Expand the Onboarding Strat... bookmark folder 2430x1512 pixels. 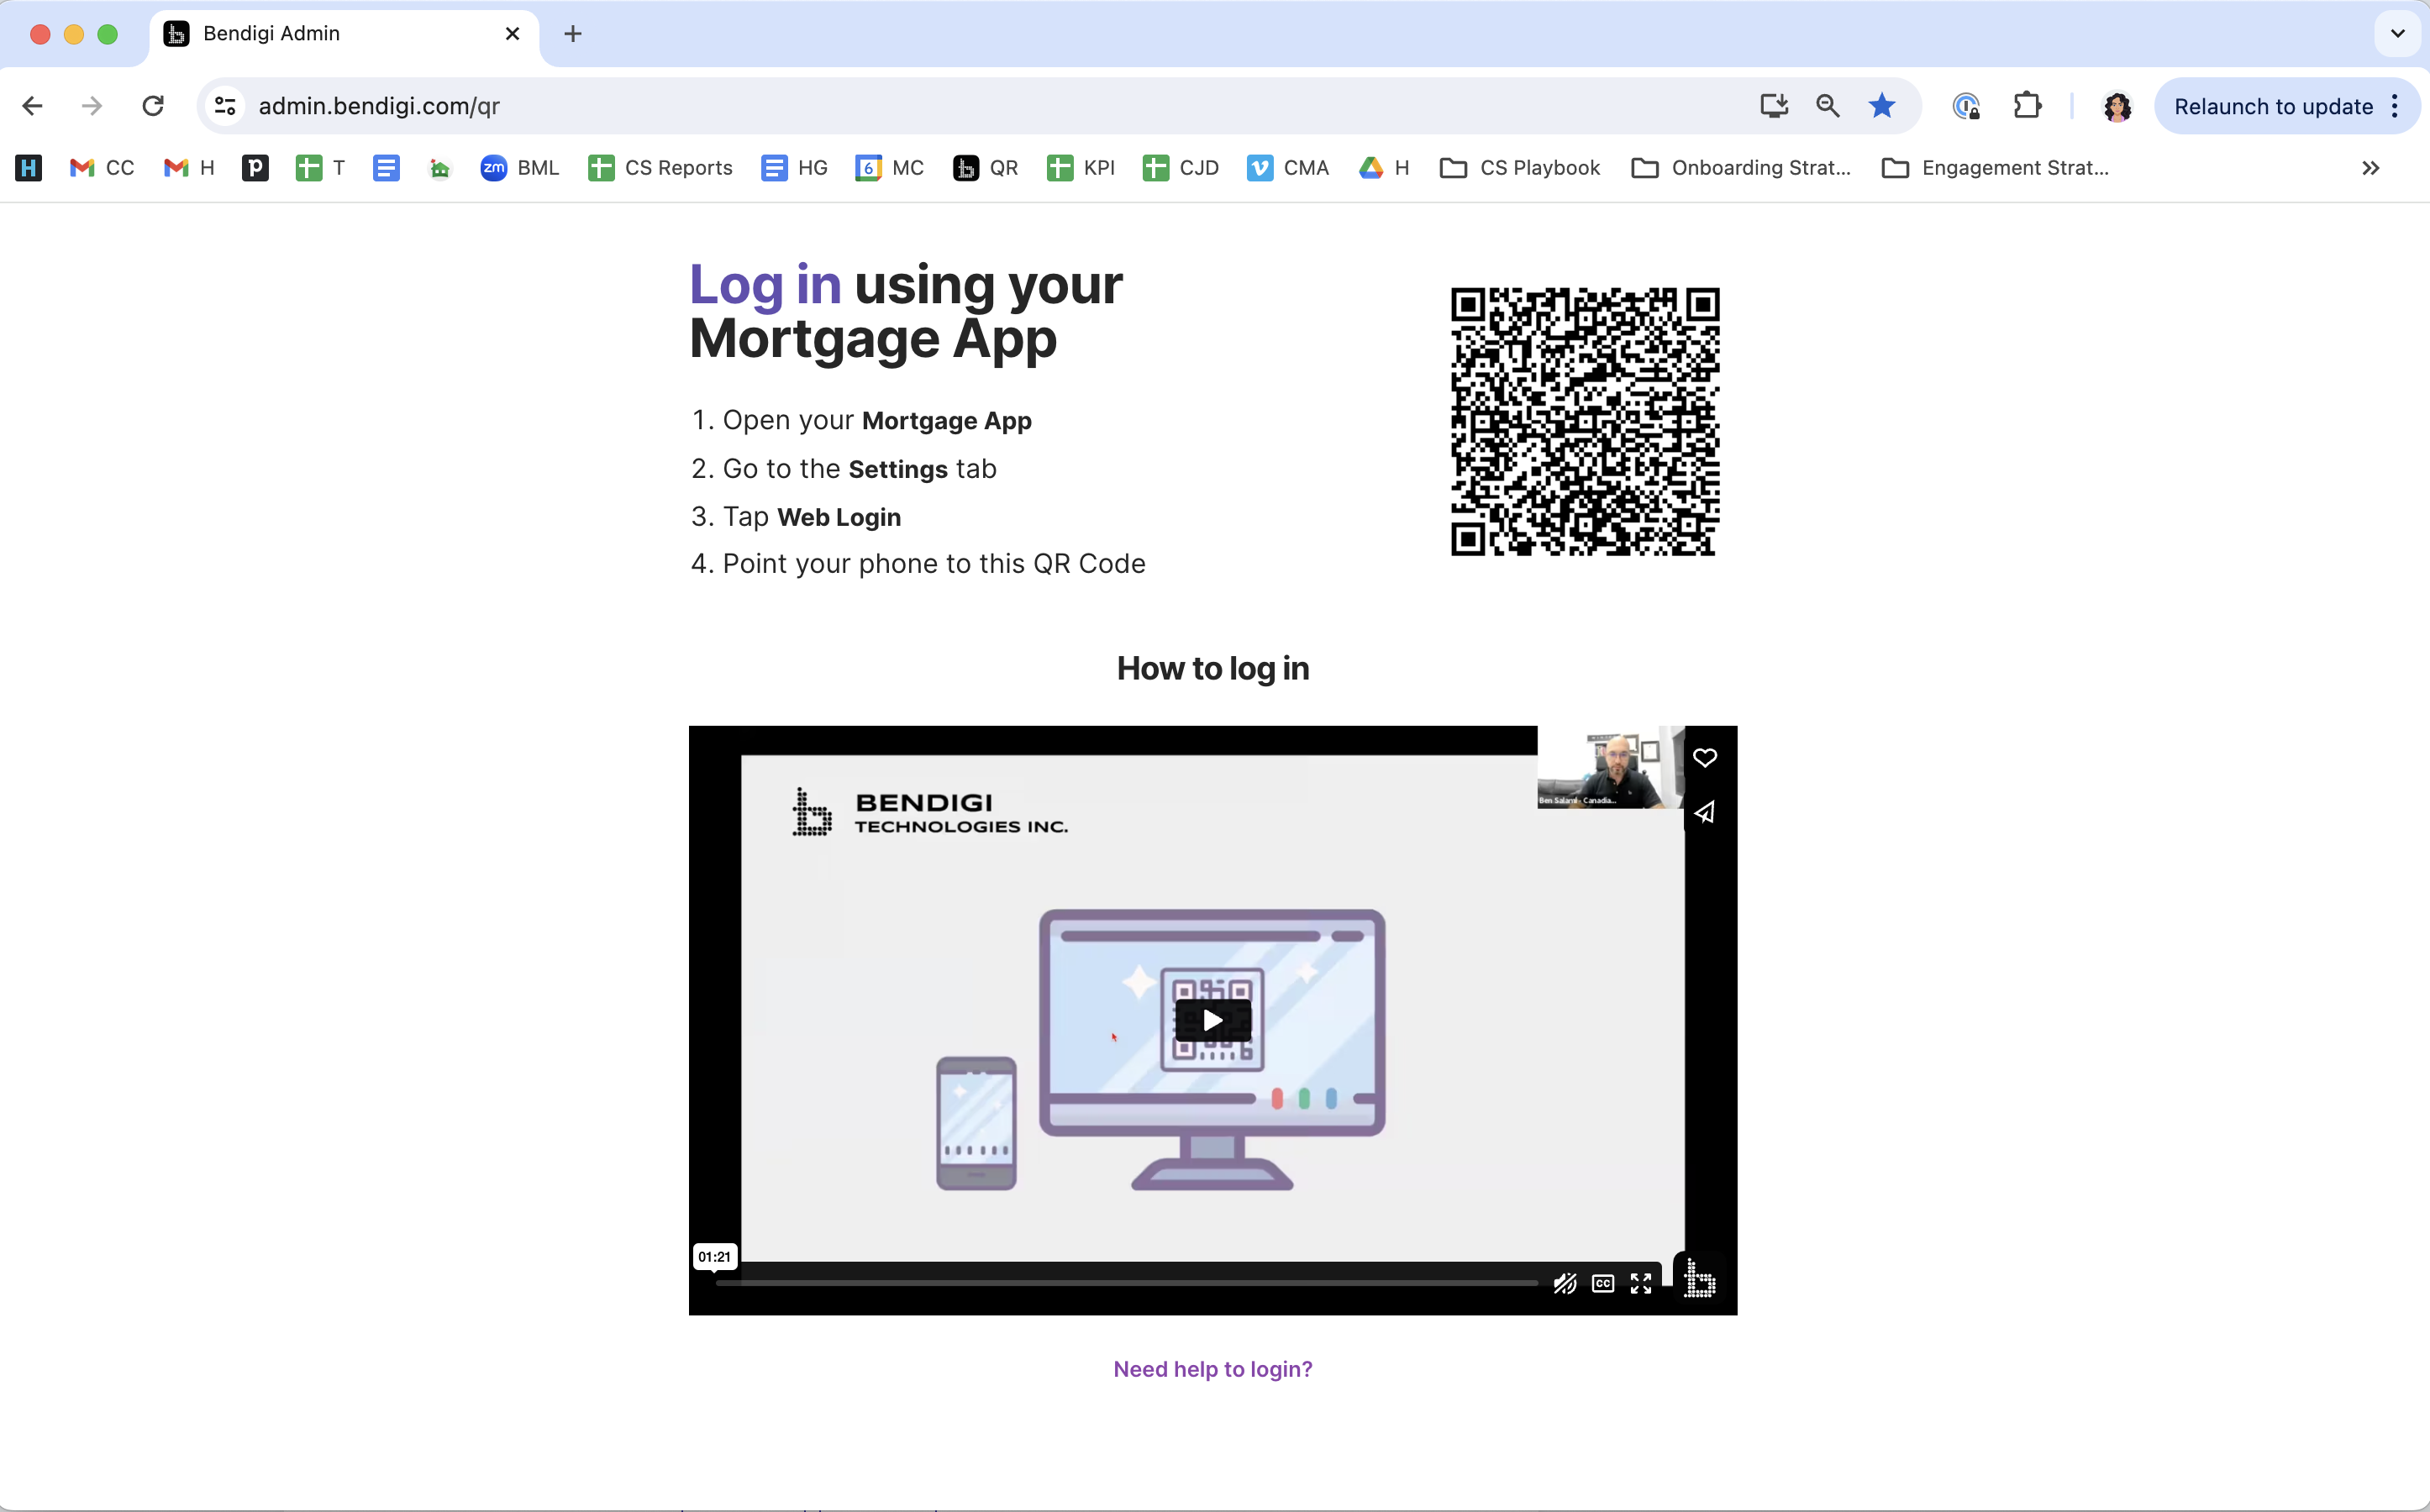[1741, 168]
